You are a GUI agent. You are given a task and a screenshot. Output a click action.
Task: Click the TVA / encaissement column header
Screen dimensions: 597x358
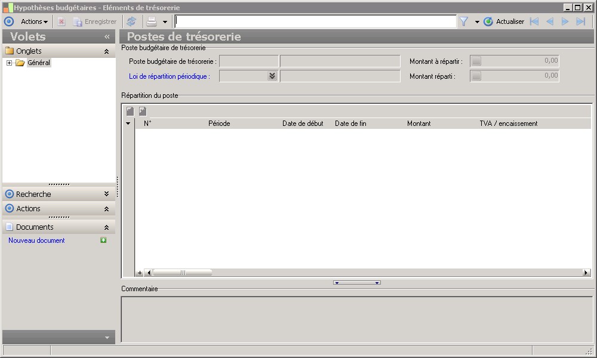509,124
